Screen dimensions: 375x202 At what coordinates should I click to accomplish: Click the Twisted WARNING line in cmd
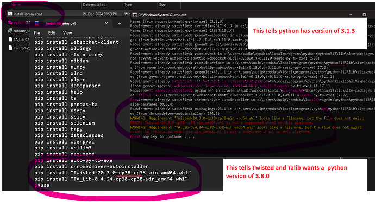pos(247,118)
